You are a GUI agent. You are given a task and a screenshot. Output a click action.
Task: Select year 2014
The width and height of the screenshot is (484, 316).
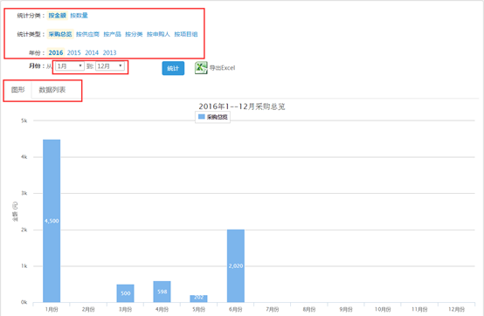(x=92, y=52)
